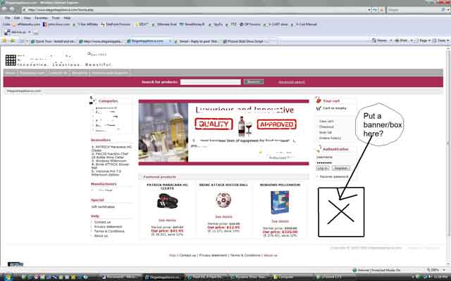Click the Categories header icon

click(x=94, y=101)
